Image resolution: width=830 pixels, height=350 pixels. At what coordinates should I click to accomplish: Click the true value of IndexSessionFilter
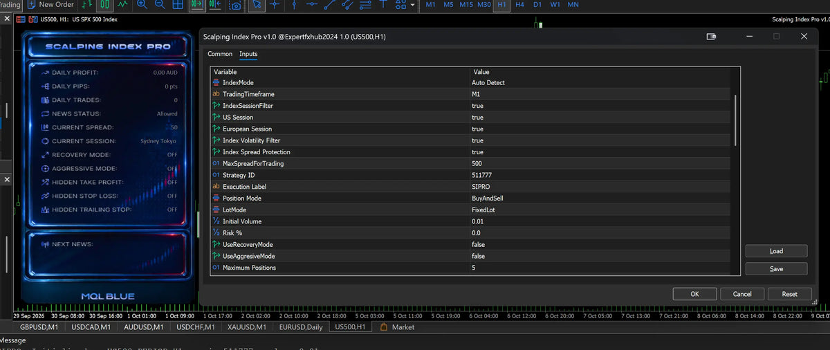pos(477,106)
